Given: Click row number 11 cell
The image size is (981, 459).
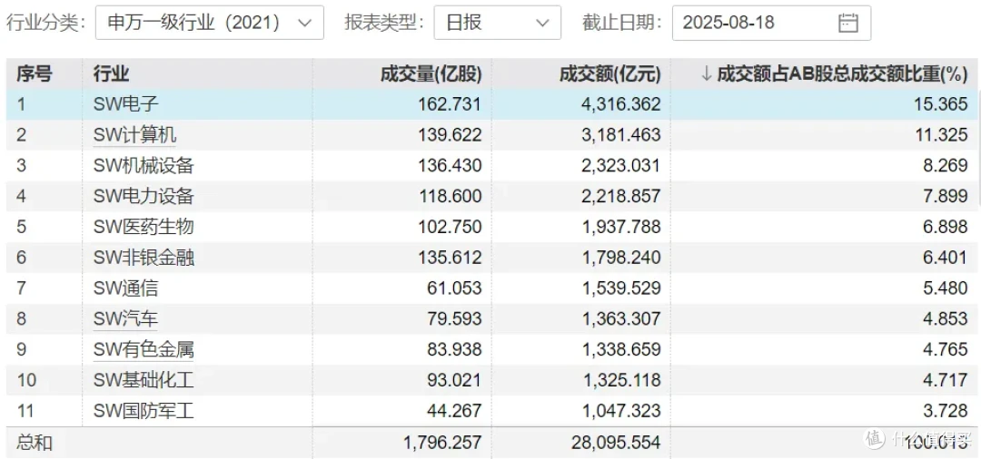Looking at the screenshot, I should click(x=25, y=410).
